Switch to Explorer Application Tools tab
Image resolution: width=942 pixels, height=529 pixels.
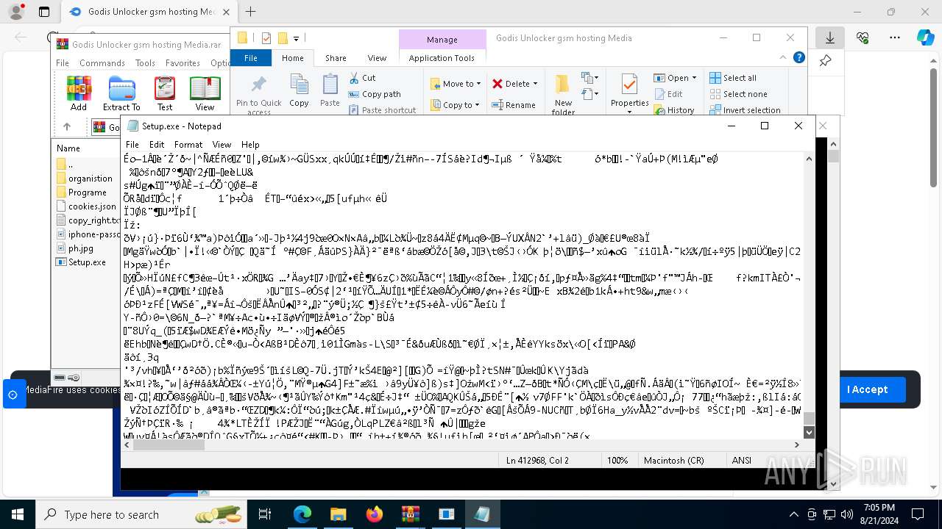pos(442,58)
